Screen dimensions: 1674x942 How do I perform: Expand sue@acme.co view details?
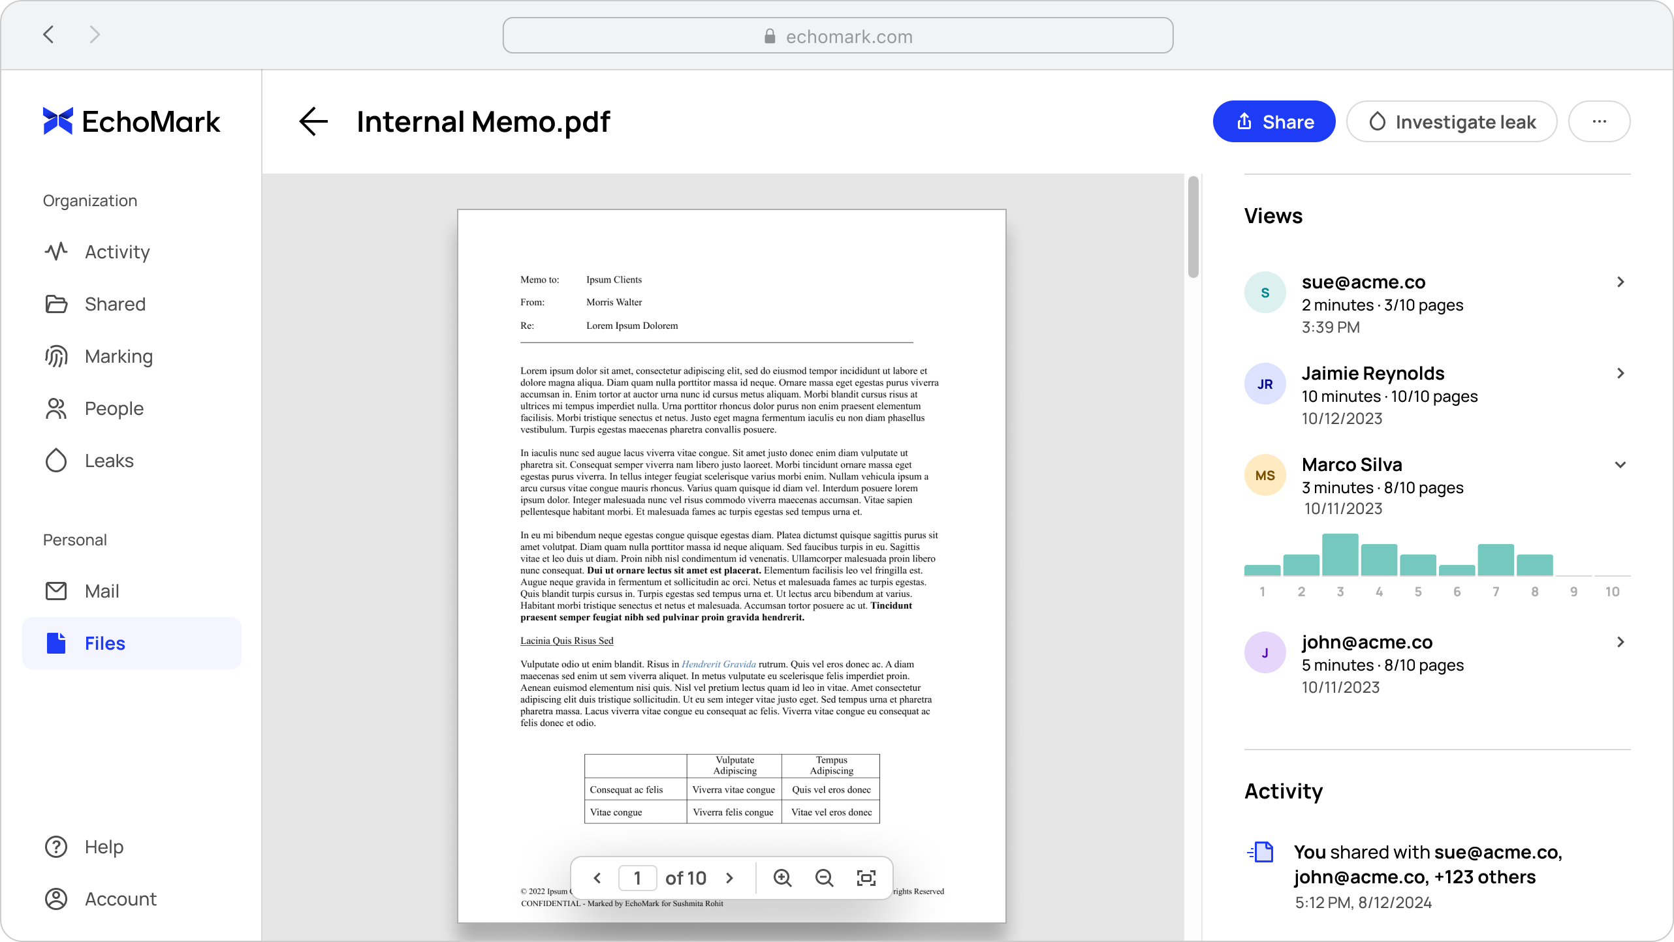[1620, 282]
